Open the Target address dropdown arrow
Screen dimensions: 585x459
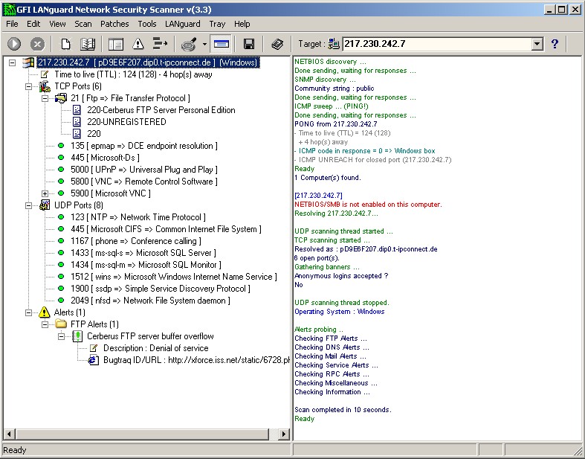pos(537,44)
